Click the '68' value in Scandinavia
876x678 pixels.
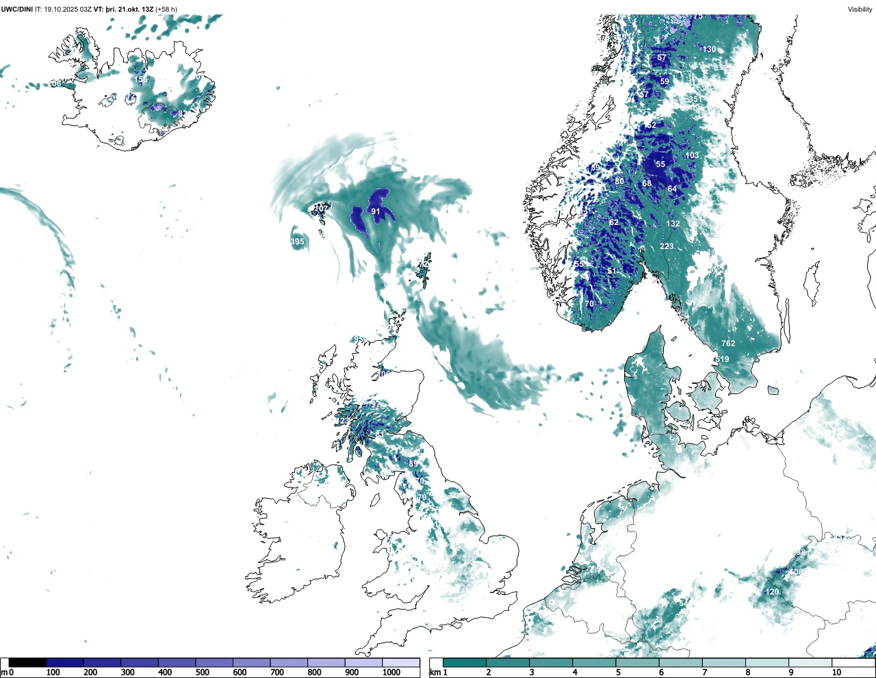coord(647,183)
